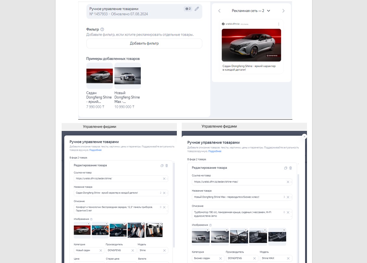
Task: Clear the 'Комфорт и технологии' description field
Action: pos(164,207)
